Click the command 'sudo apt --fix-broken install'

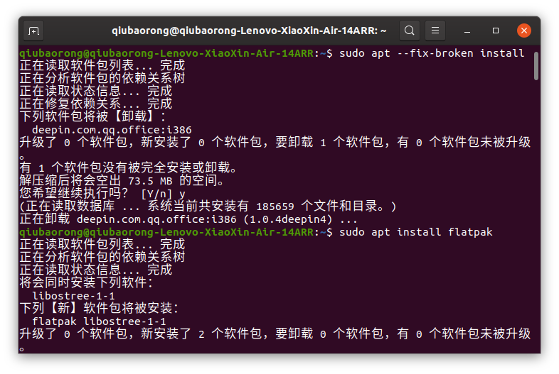(x=432, y=53)
